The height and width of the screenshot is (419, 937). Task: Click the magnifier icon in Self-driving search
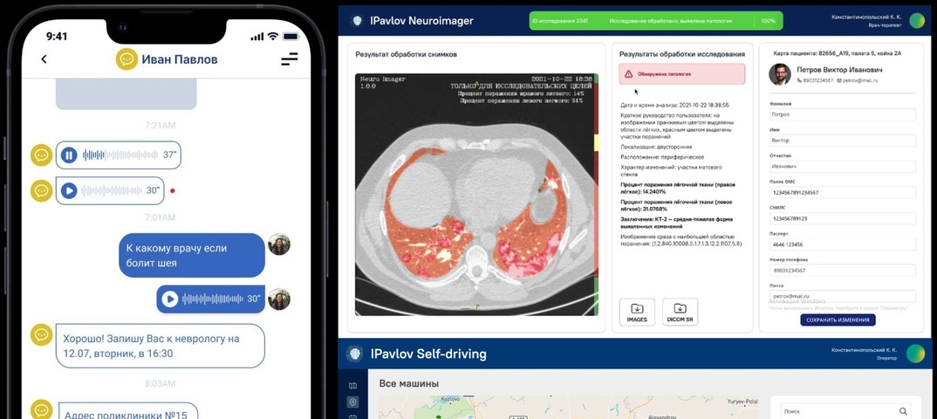pyautogui.click(x=903, y=411)
